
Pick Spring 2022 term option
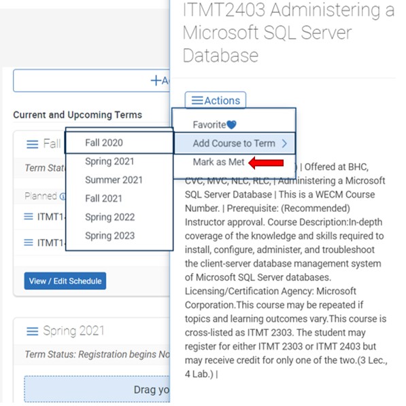(109, 217)
